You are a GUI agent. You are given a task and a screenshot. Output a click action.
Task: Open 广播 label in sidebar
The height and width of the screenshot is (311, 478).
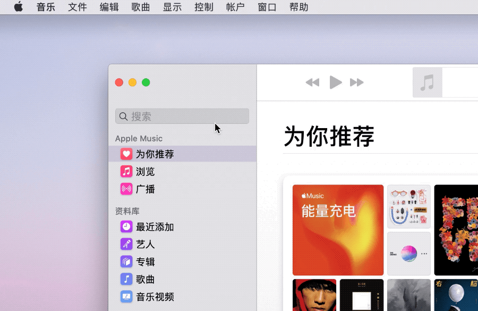146,189
